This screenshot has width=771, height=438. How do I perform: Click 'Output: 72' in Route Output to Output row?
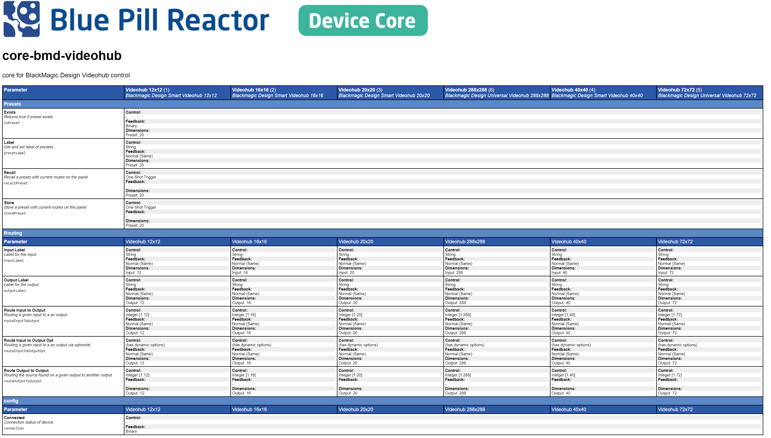pyautogui.click(x=667, y=393)
